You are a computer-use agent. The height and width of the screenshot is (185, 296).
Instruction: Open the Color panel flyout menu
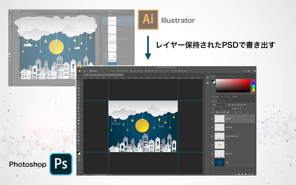coord(255,76)
